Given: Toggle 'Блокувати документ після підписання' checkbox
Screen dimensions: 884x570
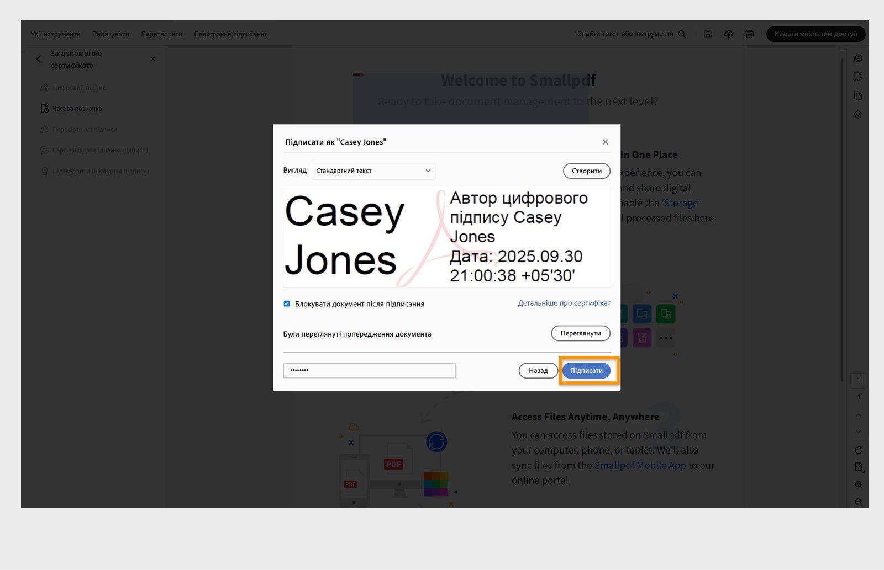Looking at the screenshot, I should pos(287,303).
